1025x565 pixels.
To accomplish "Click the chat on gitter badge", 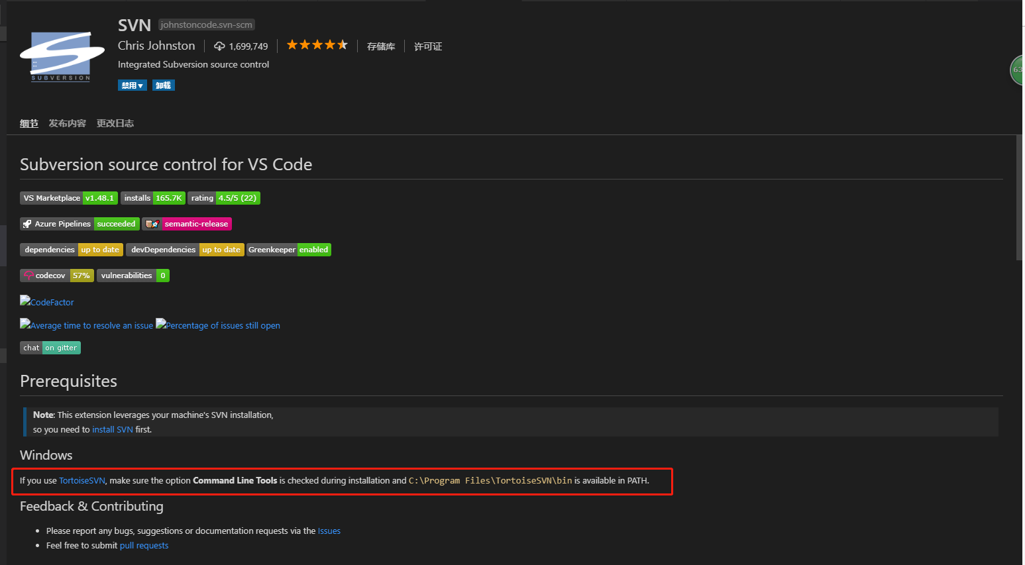I will pos(50,348).
